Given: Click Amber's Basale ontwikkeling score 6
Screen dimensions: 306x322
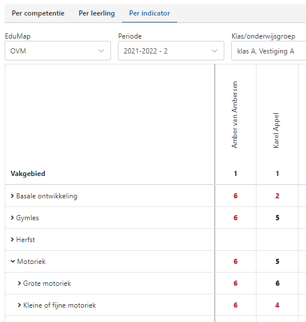Looking at the screenshot, I should [x=235, y=196].
